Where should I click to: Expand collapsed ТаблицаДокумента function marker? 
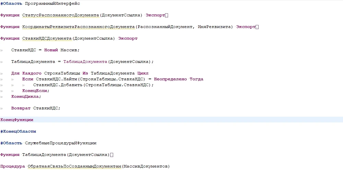pos(112,155)
